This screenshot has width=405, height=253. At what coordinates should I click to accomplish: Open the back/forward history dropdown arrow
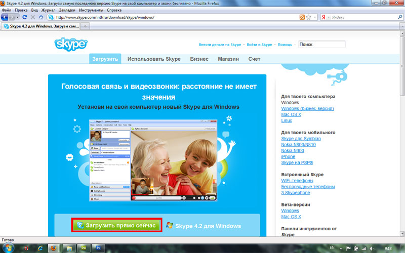17,17
